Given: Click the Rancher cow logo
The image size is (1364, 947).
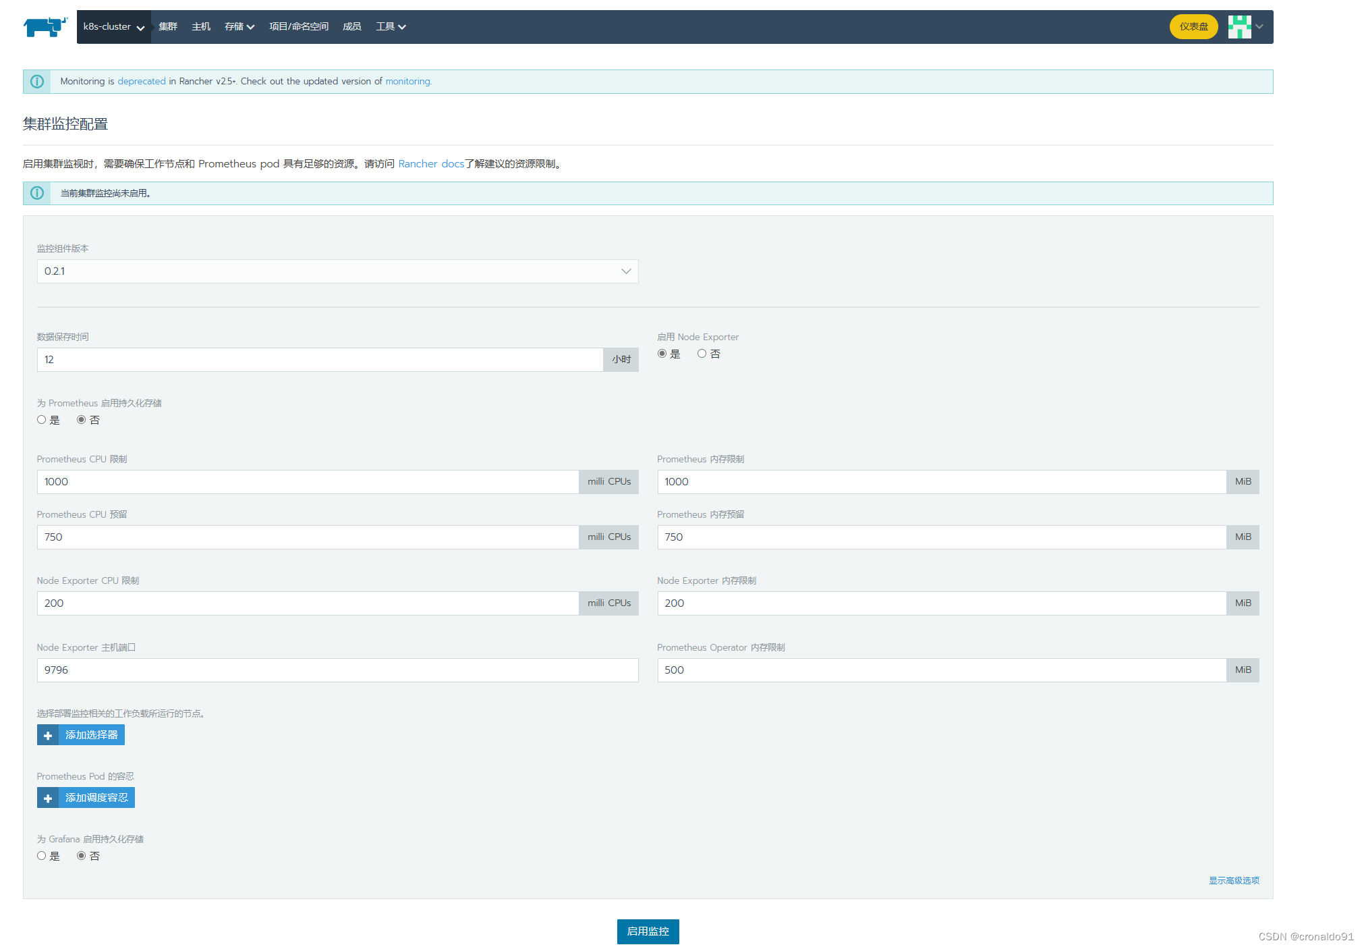Looking at the screenshot, I should (45, 27).
